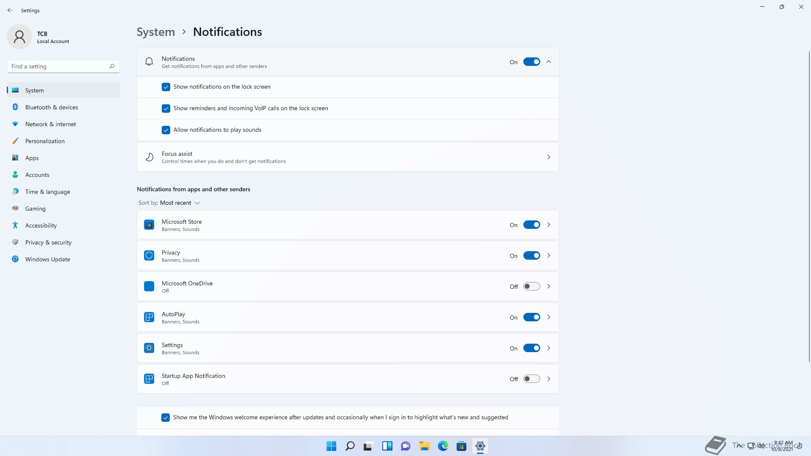
Task: Click the taskbar clock showing 9:42 AM
Action: click(782, 446)
